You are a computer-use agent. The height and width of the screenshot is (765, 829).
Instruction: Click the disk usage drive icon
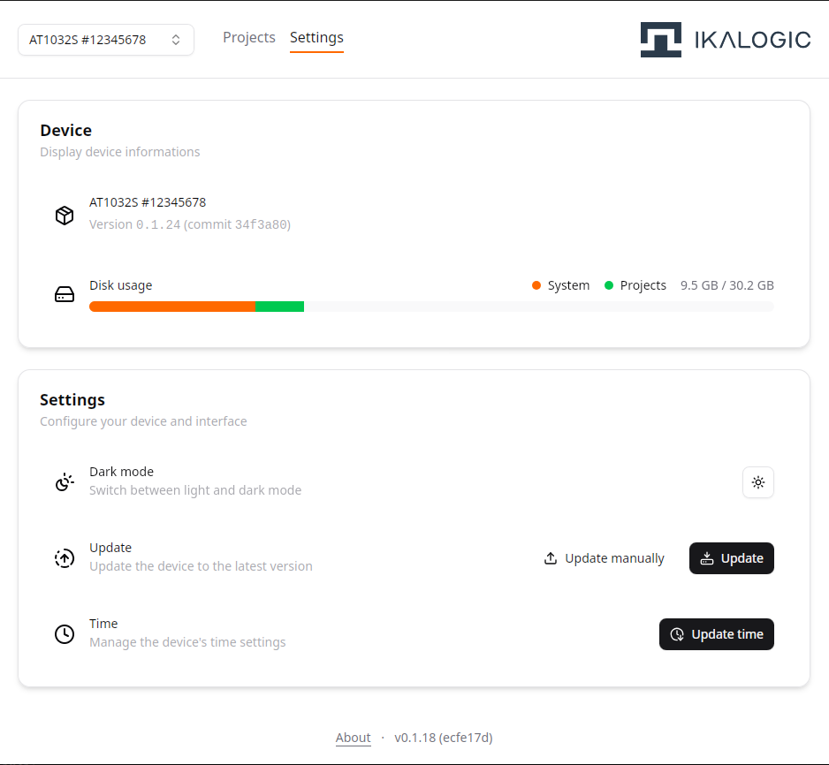tap(65, 294)
